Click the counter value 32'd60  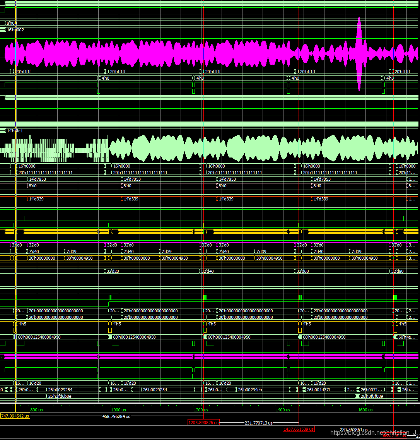[x=302, y=271]
